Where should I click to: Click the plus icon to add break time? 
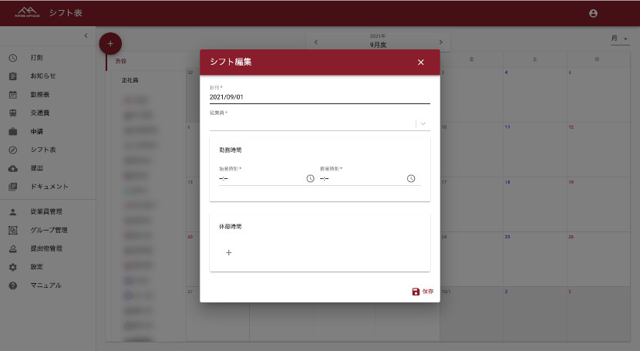coord(229,252)
